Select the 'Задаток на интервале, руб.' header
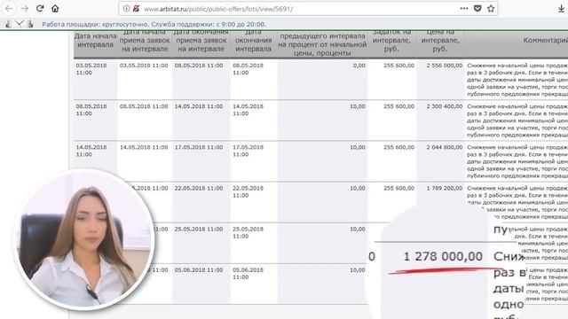The height and width of the screenshot is (319, 568). point(391,40)
